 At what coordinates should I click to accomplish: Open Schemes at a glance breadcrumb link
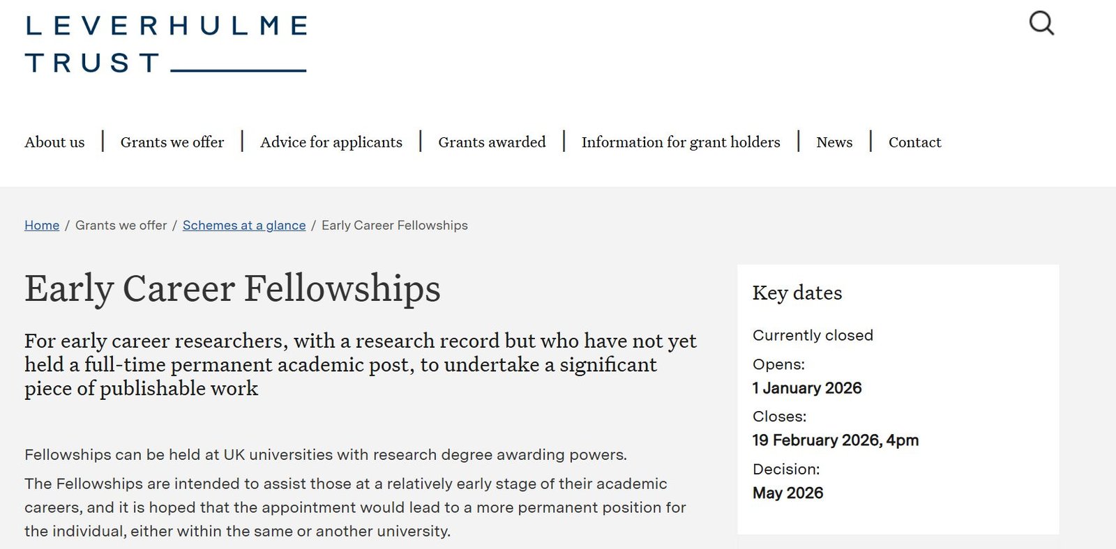(244, 225)
